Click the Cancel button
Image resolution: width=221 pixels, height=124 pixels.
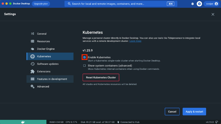coord(172,112)
